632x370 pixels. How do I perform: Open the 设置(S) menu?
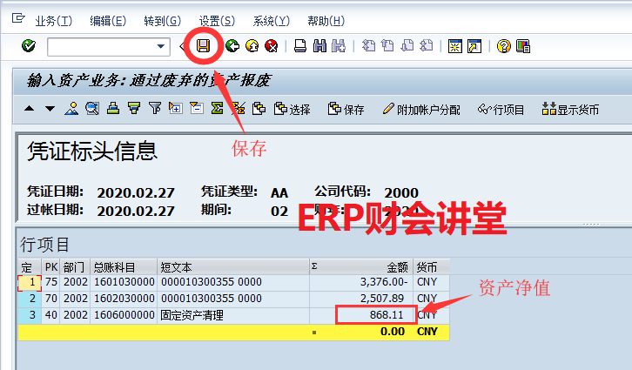[216, 20]
